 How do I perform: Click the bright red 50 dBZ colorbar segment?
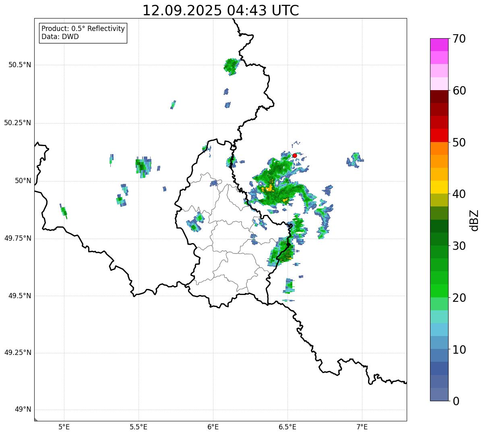(439, 136)
